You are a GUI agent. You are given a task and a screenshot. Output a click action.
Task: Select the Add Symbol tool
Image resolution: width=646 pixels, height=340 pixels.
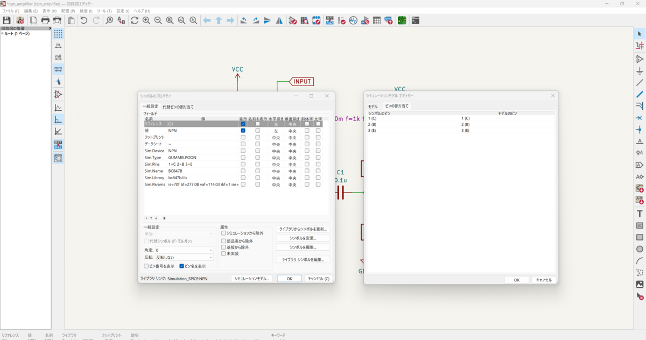[x=640, y=59]
